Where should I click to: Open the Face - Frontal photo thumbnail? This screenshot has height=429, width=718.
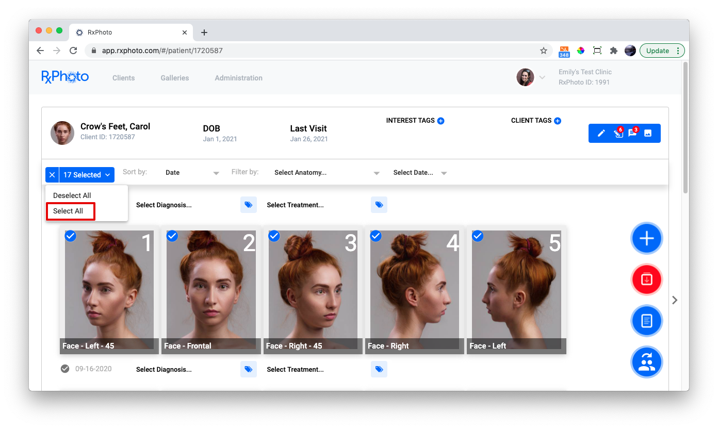pos(211,289)
